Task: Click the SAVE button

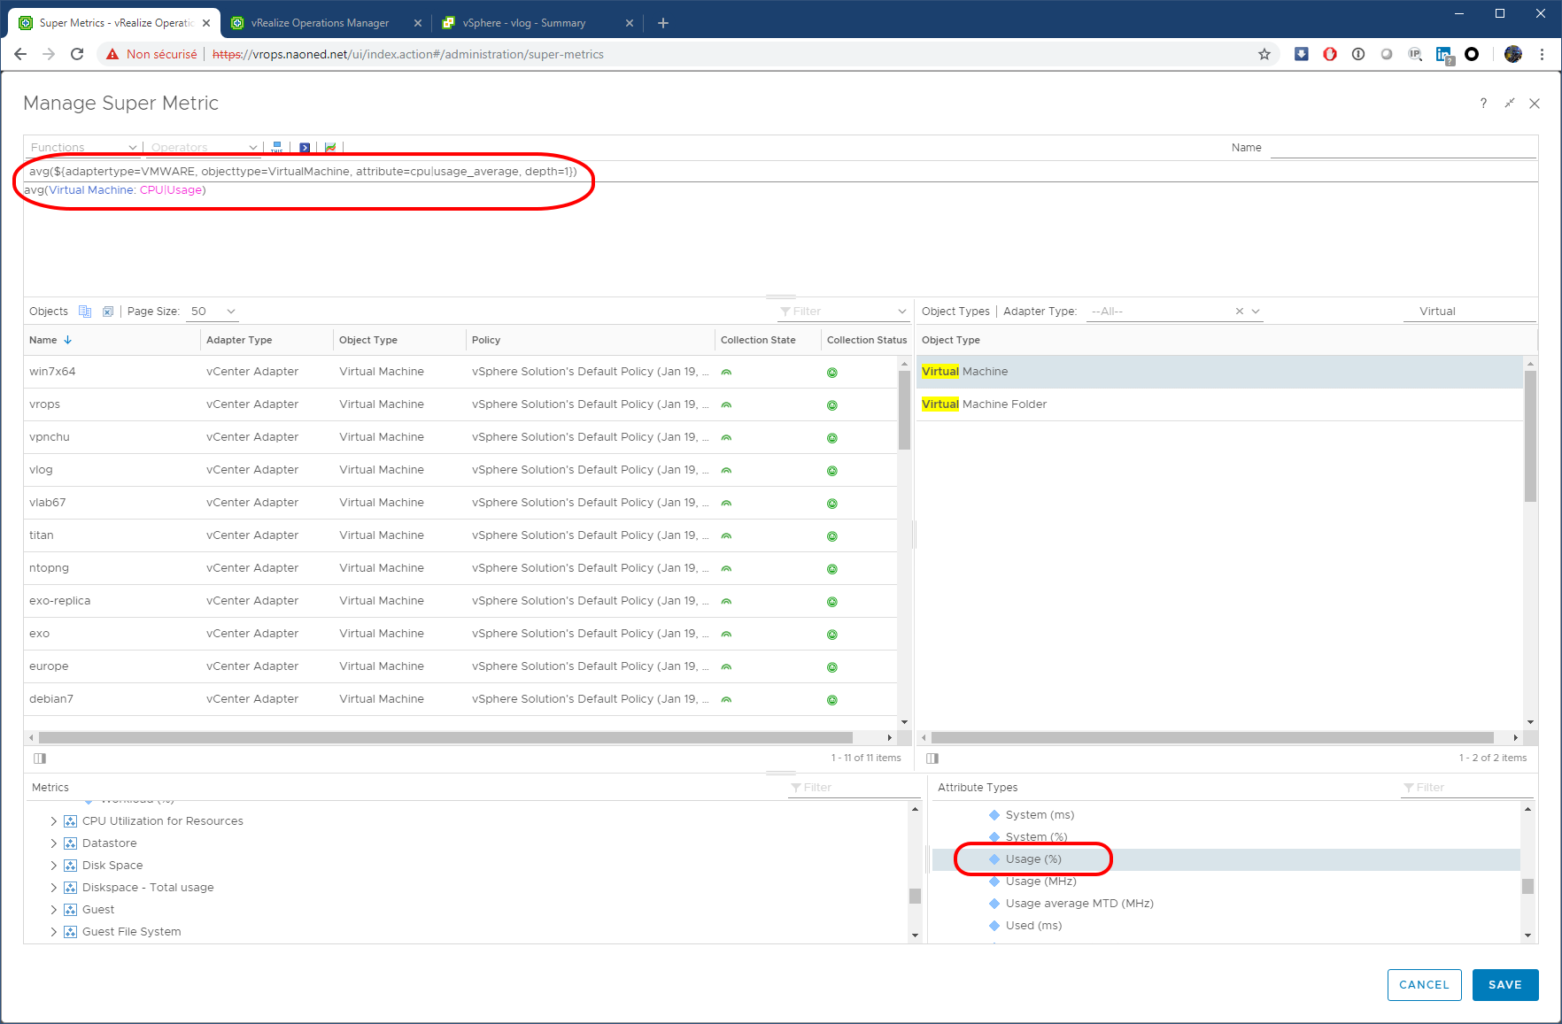Action: (x=1504, y=985)
